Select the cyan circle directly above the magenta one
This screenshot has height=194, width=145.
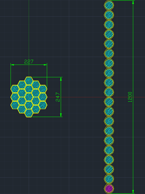click(x=109, y=179)
